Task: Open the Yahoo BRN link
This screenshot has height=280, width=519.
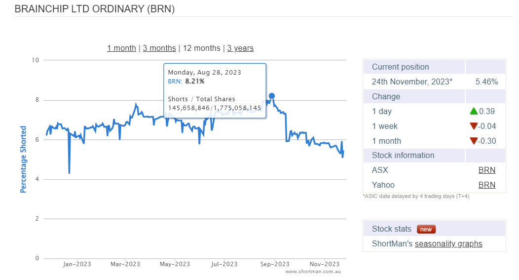Action: [x=486, y=185]
